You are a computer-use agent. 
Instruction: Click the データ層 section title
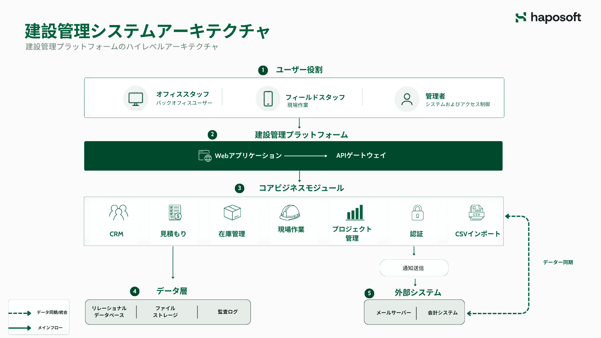pos(172,291)
